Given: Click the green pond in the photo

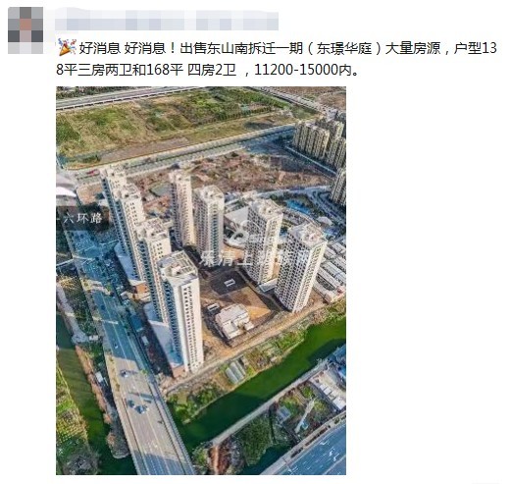Looking at the screenshot, I should point(262,386).
